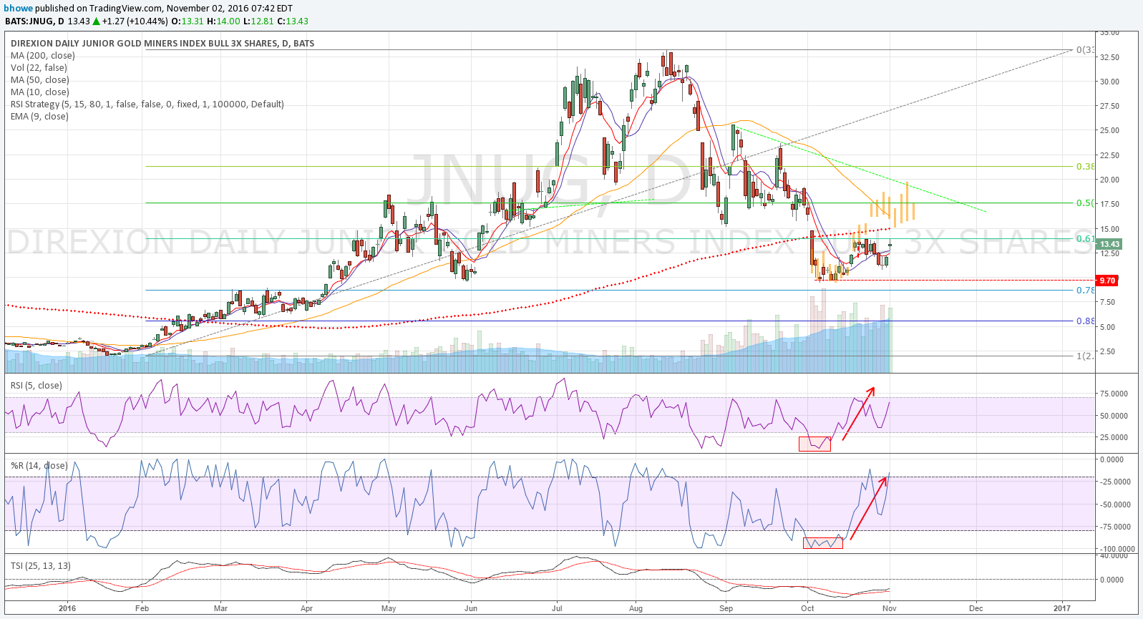The image size is (1143, 619).
Task: Click the RSI (5, close) pane label
Action: pos(36,385)
